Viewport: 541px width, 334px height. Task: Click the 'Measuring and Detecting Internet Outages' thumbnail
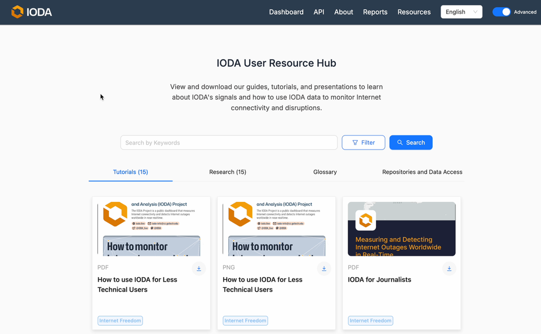click(401, 228)
